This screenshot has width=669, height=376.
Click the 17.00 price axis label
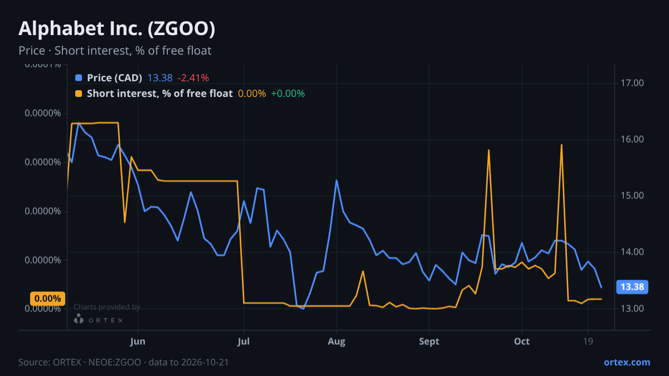click(x=632, y=84)
